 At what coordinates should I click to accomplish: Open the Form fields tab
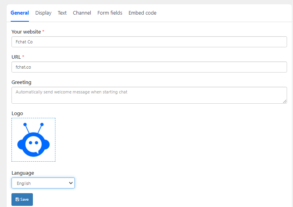click(110, 13)
